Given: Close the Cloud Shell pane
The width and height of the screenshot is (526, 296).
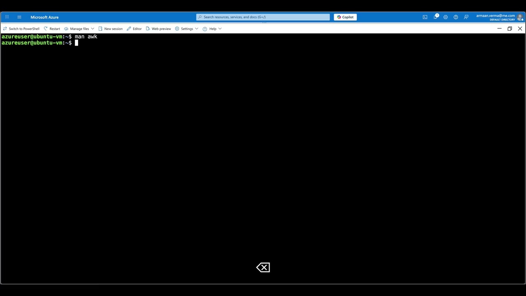Looking at the screenshot, I should 520,28.
